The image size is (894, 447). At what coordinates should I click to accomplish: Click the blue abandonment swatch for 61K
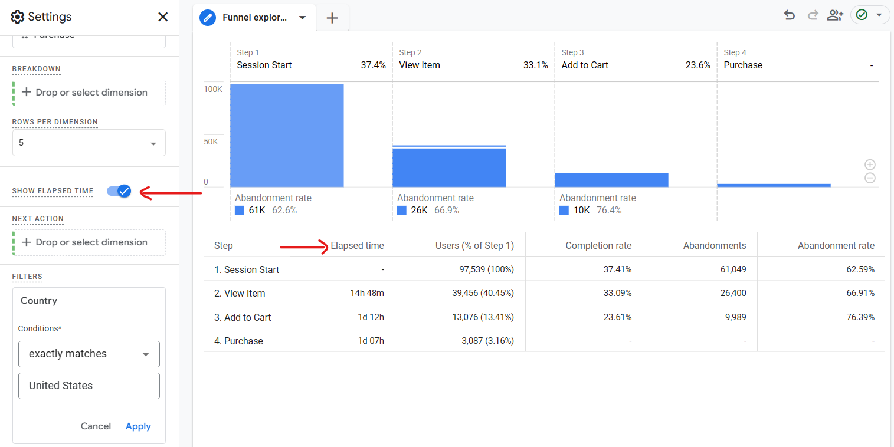coord(240,211)
